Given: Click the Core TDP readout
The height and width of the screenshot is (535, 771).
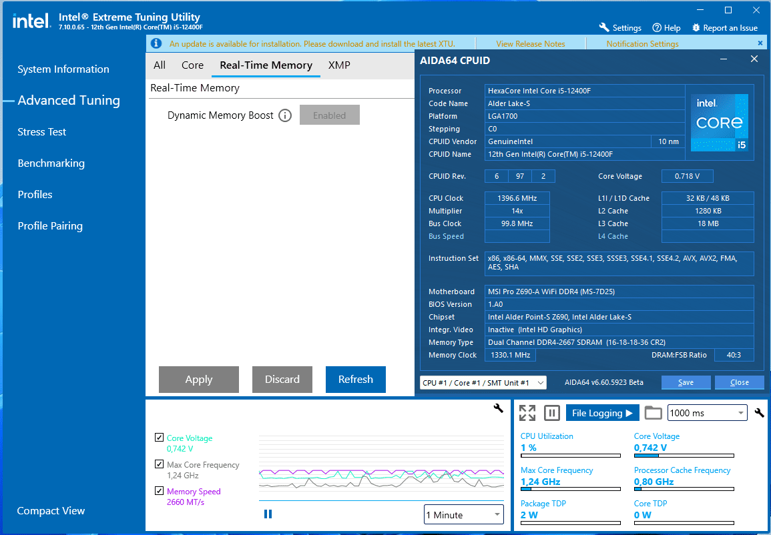Looking at the screenshot, I should [x=650, y=510].
